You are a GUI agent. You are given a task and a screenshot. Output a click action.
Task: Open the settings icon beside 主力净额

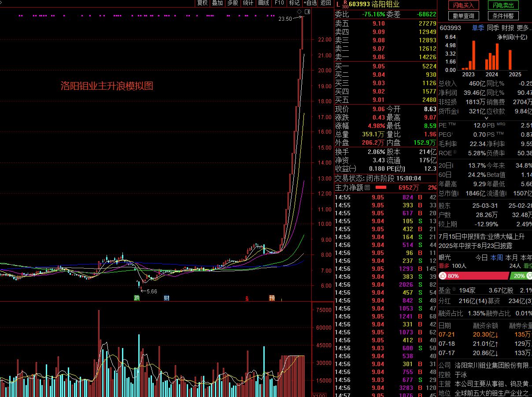click(x=367, y=187)
